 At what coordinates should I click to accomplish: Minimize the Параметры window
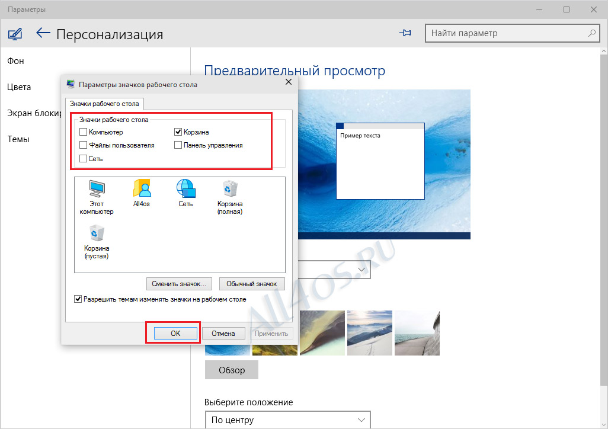[539, 9]
